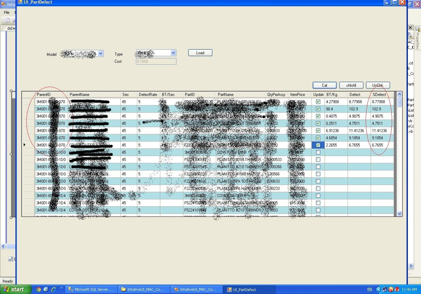
Task: Switch to Microsoft SQL Server taskbar window
Action: (x=91, y=289)
